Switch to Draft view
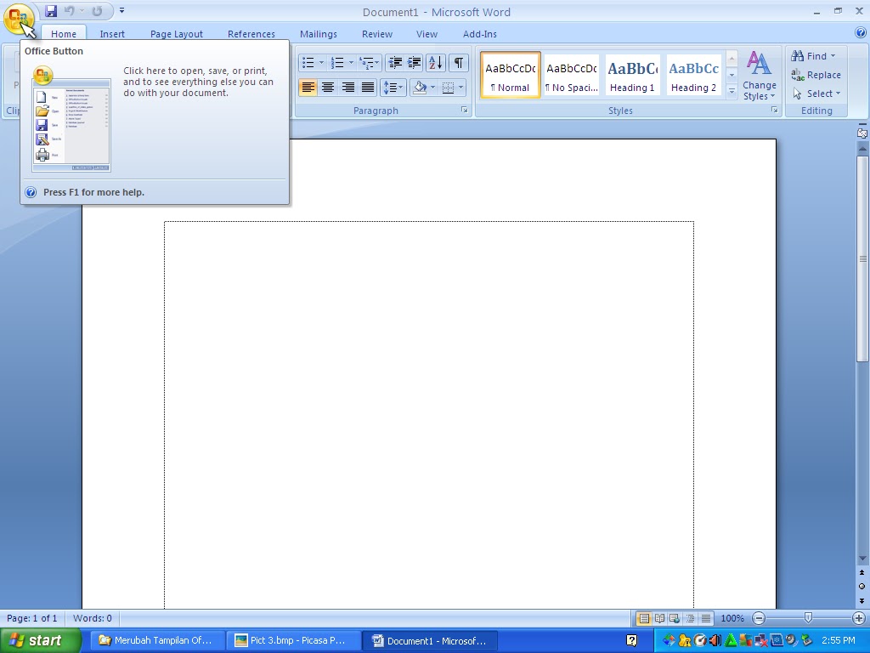Viewport: 870px width, 653px height. 705,618
